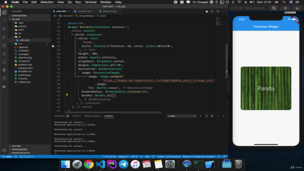The image size is (304, 171).
Task: Split the terminal pane
Action: [207, 116]
